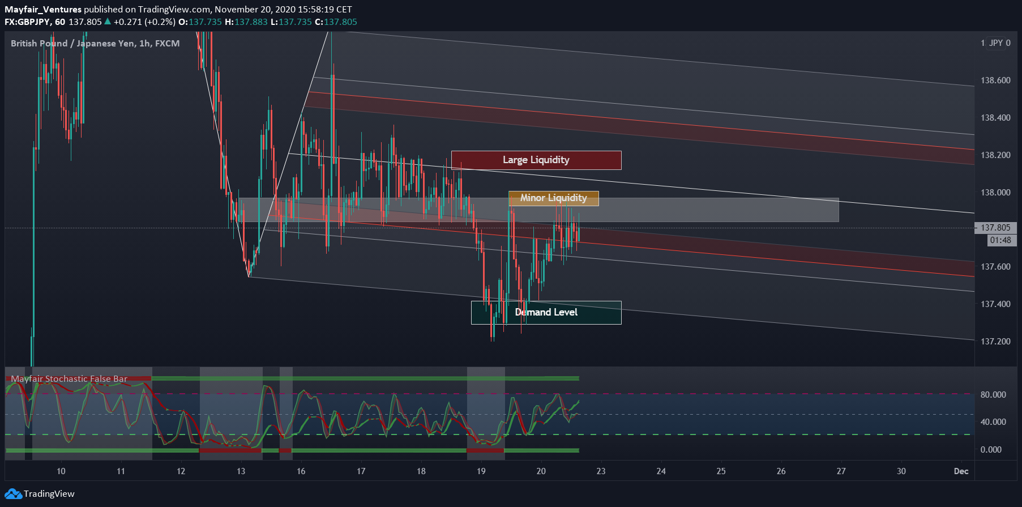
Task: Click date 23 on the time axis
Action: coord(601,471)
